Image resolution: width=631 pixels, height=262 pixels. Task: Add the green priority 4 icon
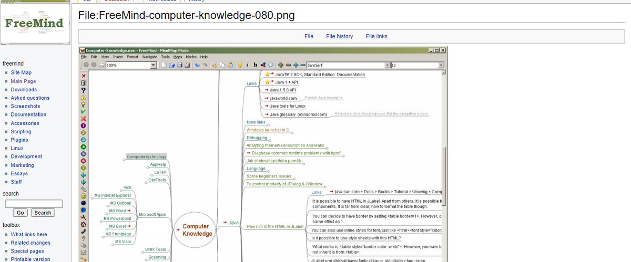(83, 146)
